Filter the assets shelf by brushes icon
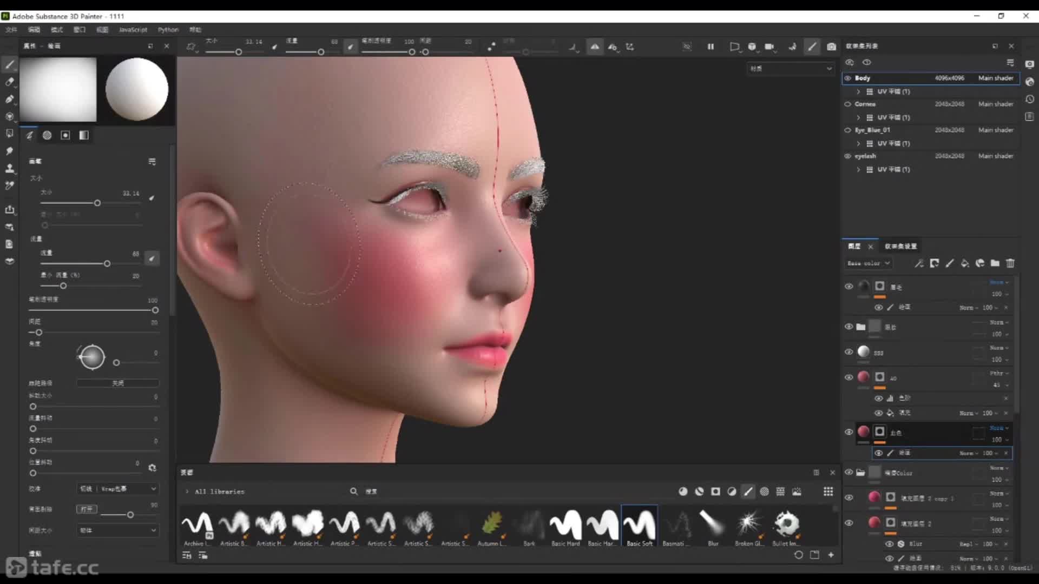This screenshot has height=584, width=1039. [x=748, y=492]
